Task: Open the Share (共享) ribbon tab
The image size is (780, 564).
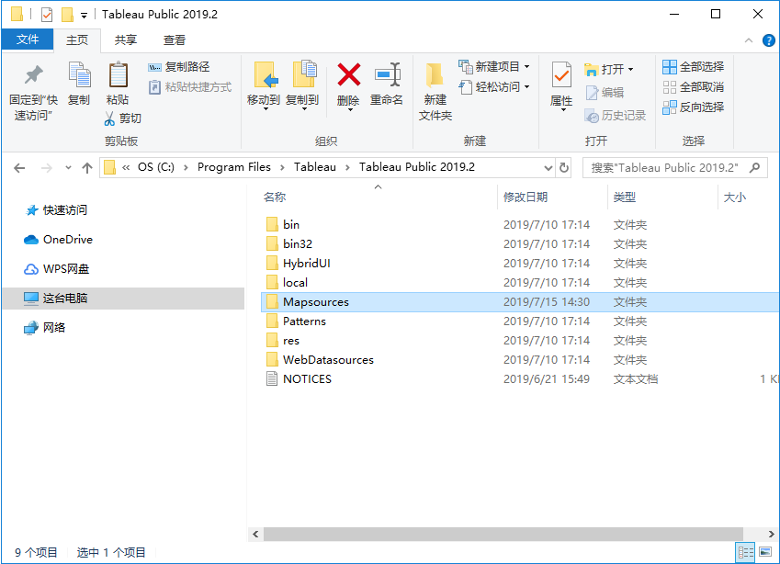Action: tap(126, 39)
